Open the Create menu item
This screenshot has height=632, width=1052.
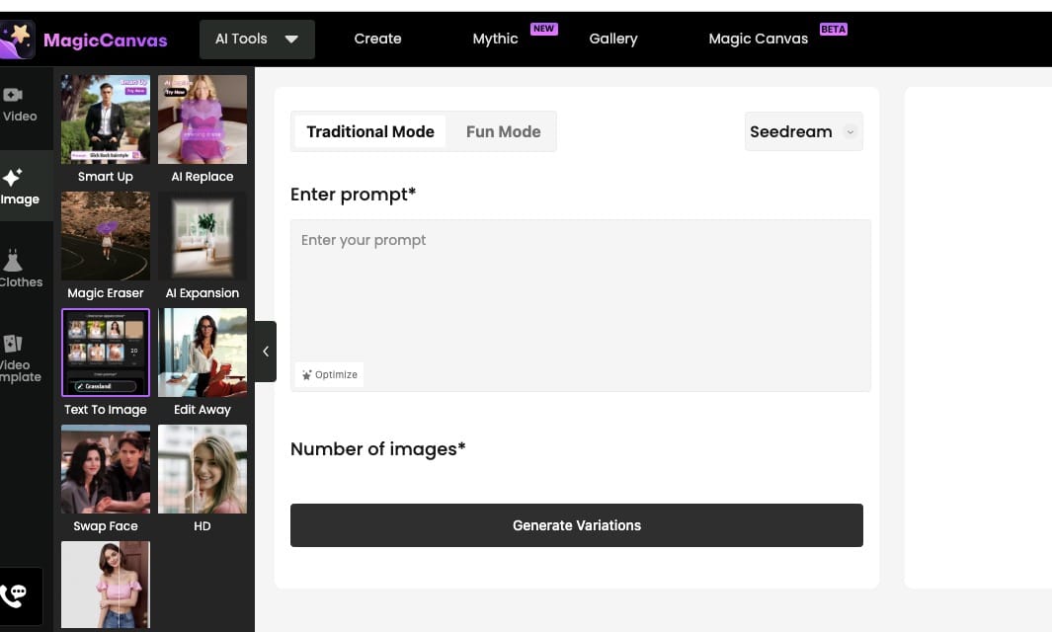tap(377, 39)
